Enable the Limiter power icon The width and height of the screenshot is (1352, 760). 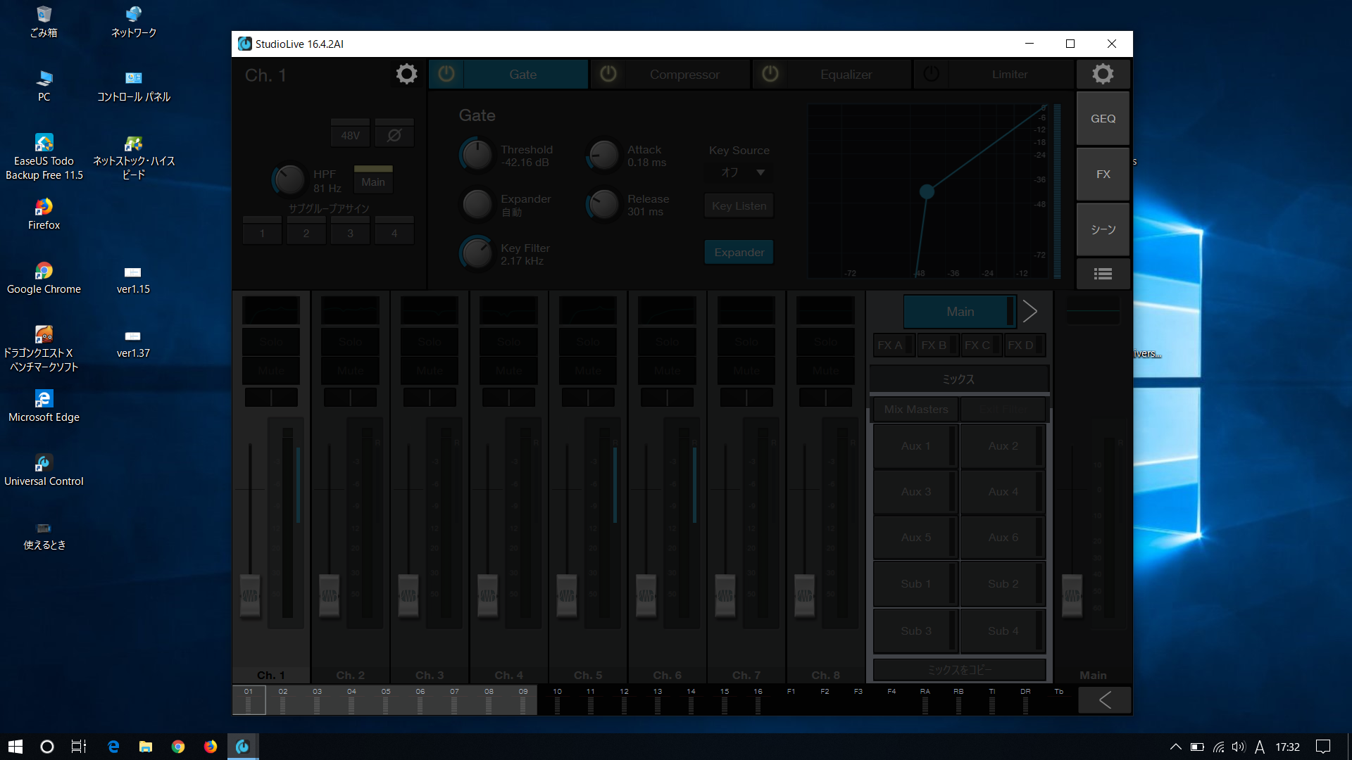click(931, 74)
